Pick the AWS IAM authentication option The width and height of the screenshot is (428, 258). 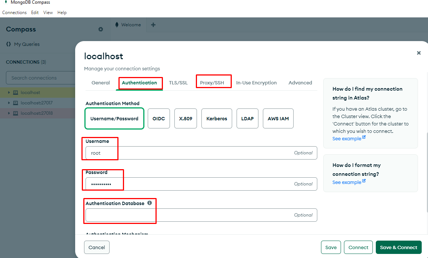coord(278,118)
